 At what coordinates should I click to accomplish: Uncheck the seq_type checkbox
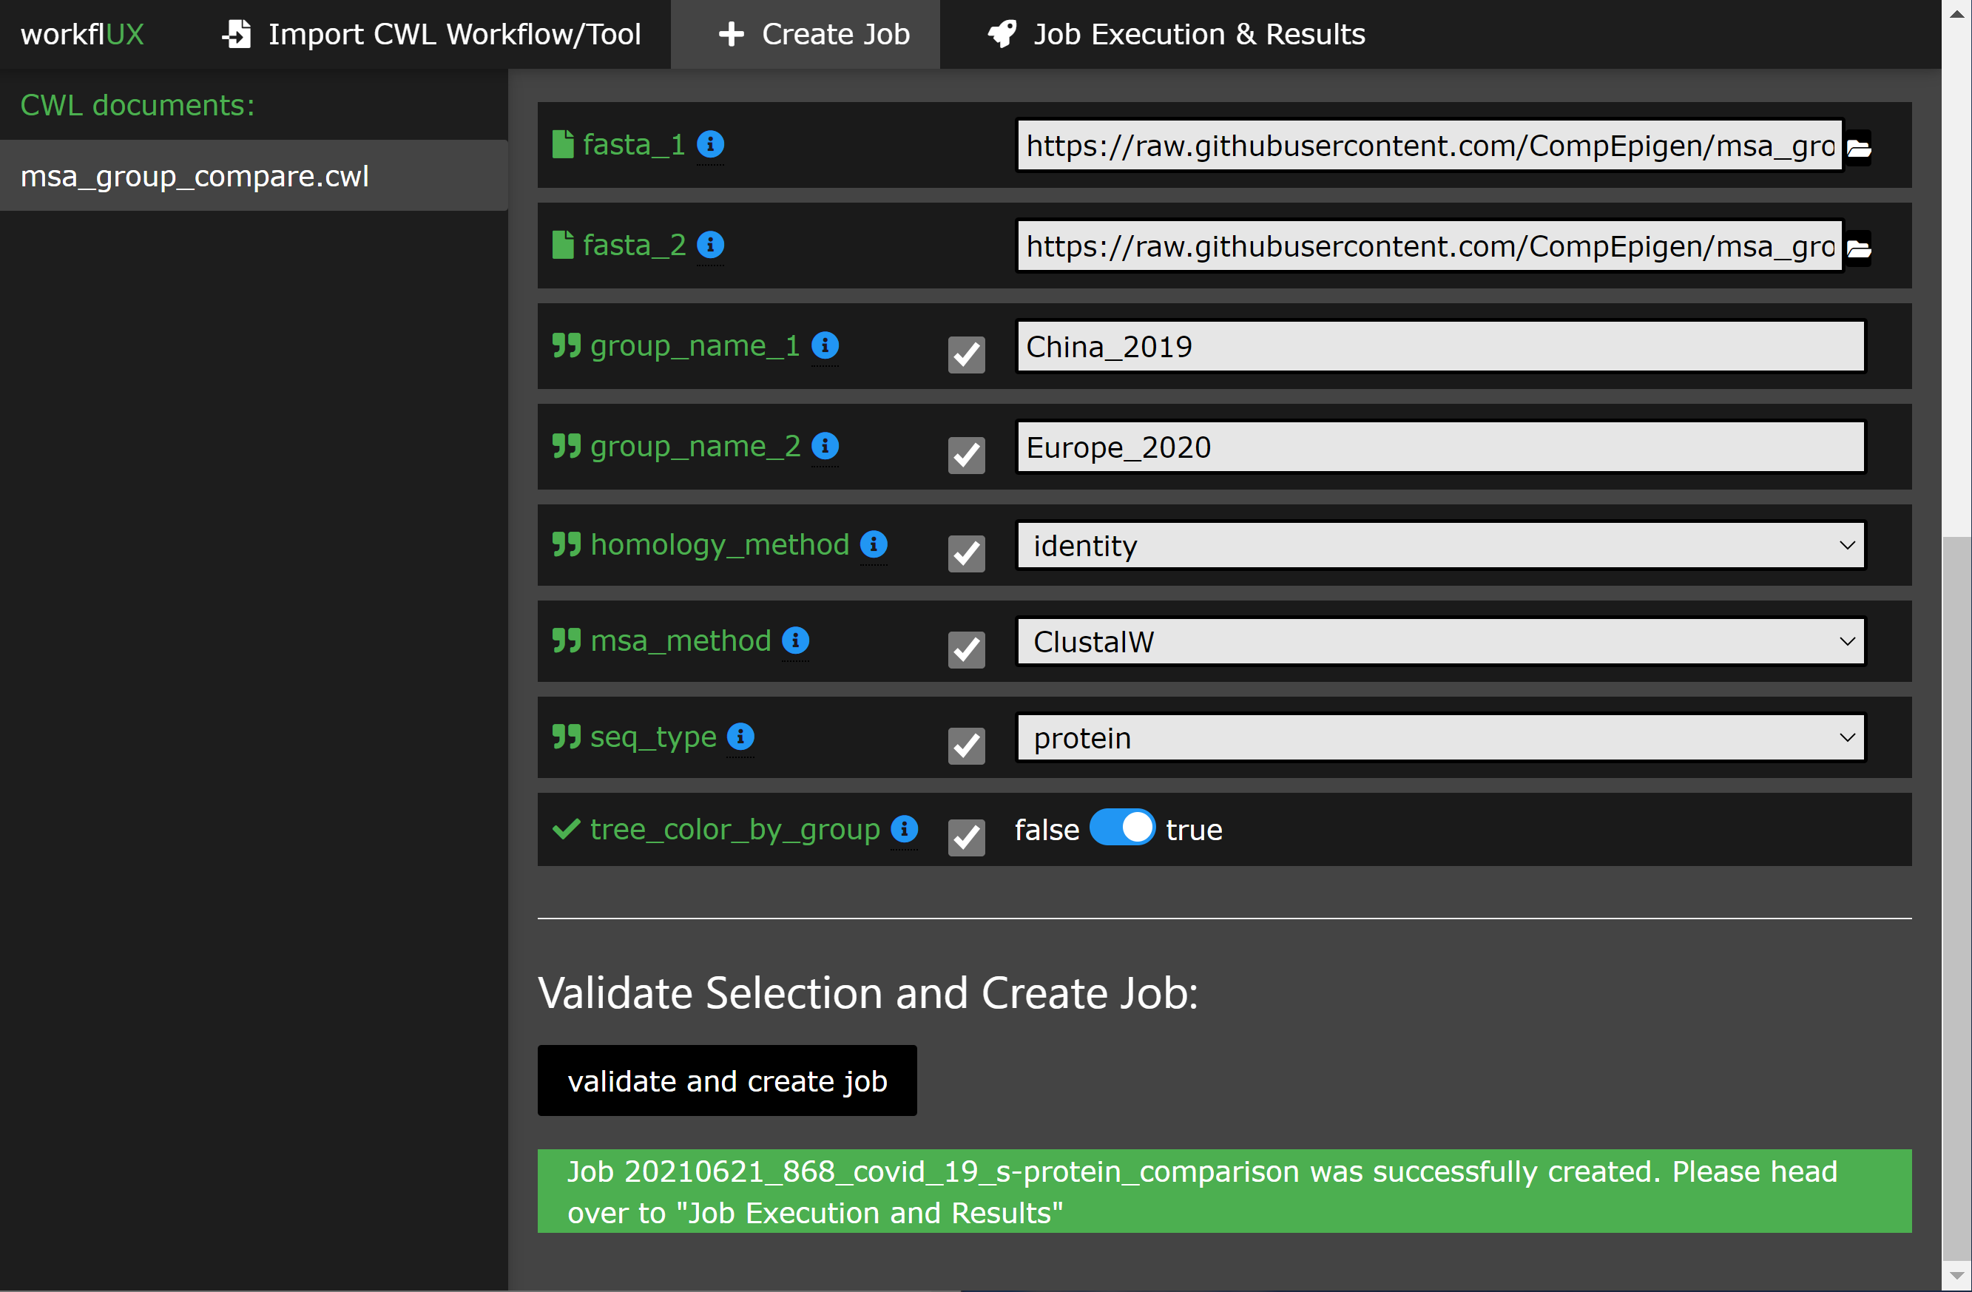point(966,745)
